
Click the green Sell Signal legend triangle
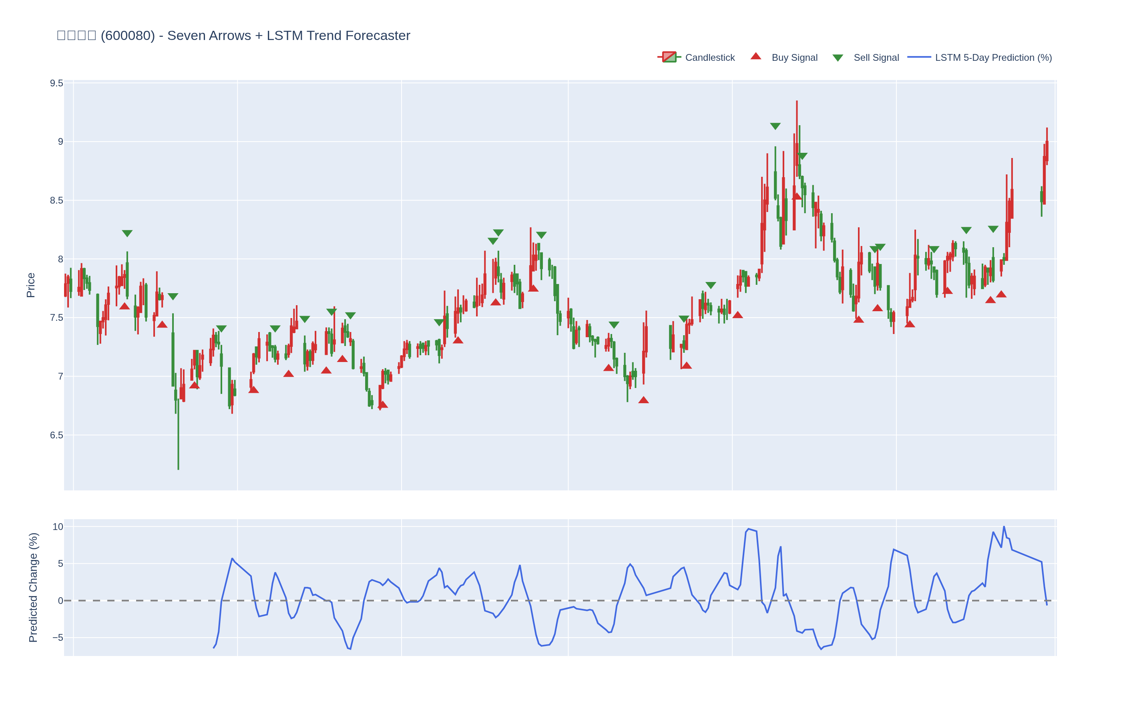pos(838,58)
